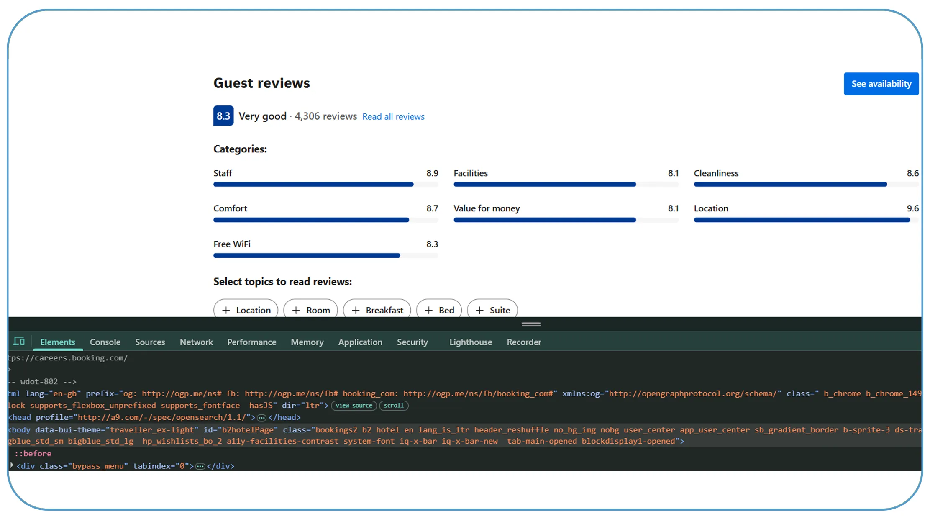Click the plus icon on Room topic
This screenshot has width=930, height=519.
click(x=296, y=310)
